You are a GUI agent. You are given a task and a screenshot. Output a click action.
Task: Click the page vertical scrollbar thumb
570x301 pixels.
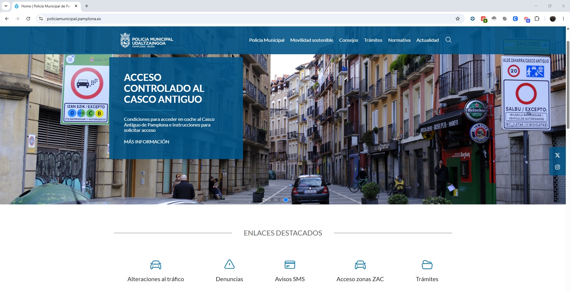(x=568, y=84)
